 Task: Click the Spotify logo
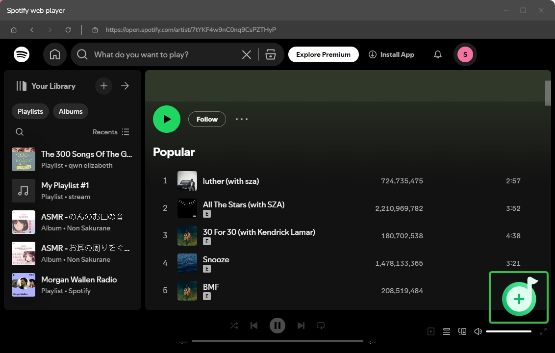pyautogui.click(x=22, y=54)
